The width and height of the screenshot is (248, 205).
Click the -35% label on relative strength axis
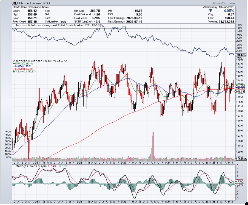(239, 51)
